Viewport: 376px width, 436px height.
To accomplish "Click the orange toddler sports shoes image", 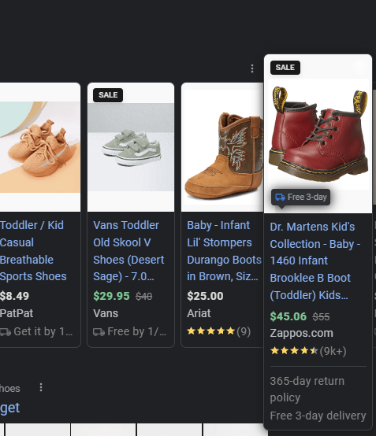I will point(40,147).
